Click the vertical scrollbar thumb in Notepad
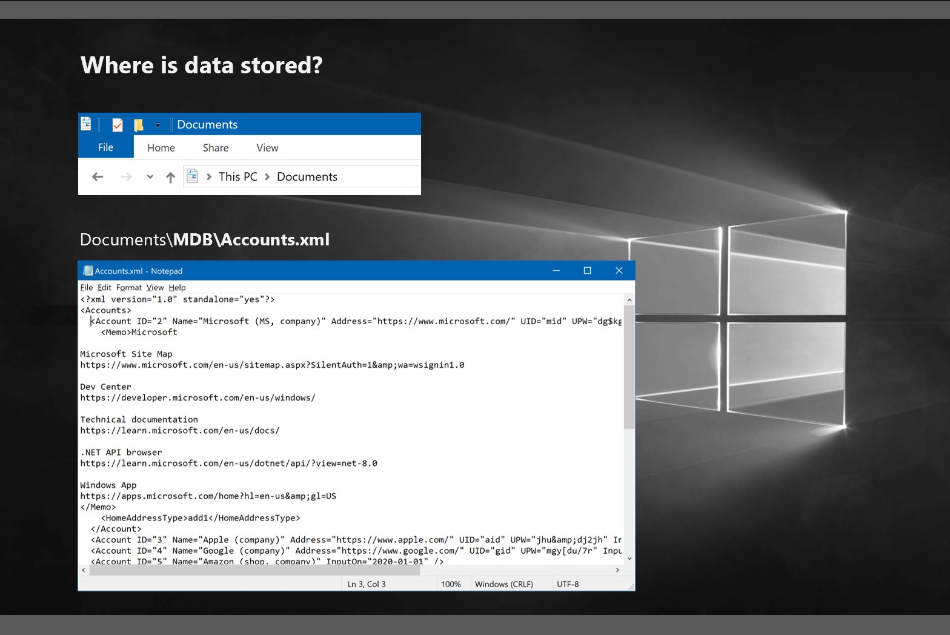This screenshot has width=950, height=635. pyautogui.click(x=629, y=367)
